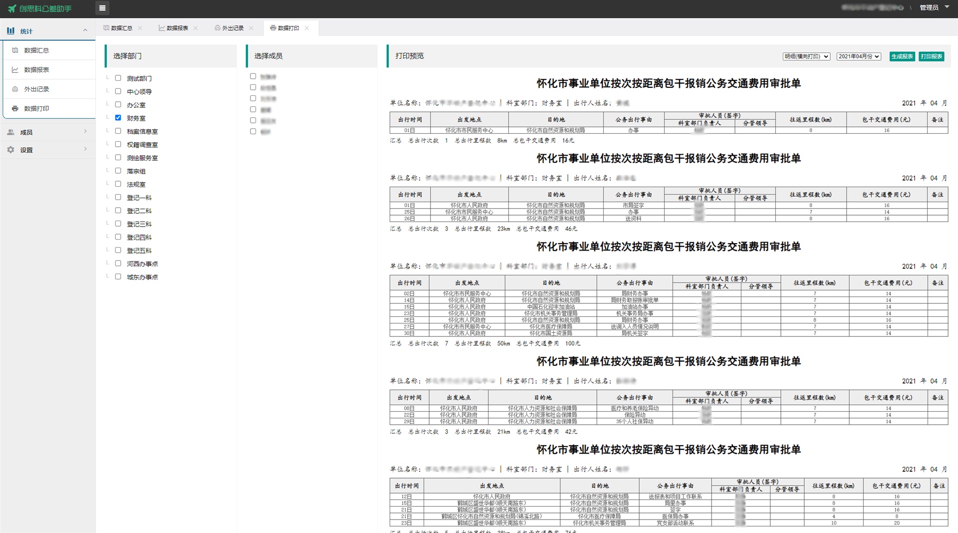
Task: Check the 登记三科 checkbox
Action: coord(118,224)
